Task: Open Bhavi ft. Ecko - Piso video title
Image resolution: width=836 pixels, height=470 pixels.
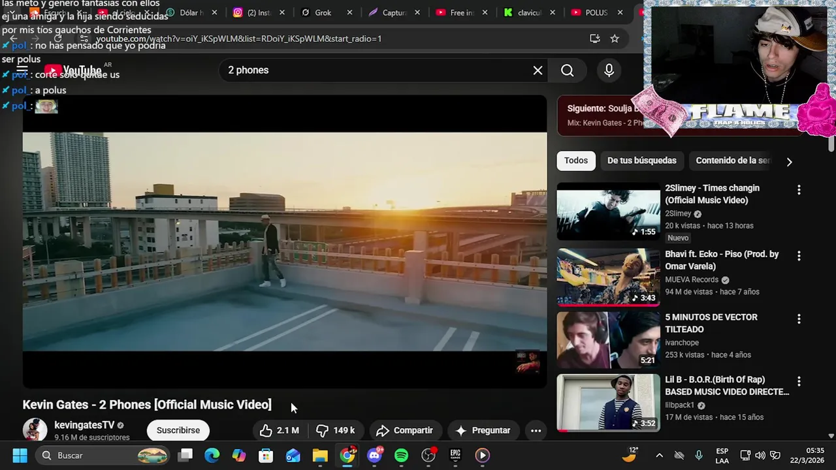Action: click(722, 260)
